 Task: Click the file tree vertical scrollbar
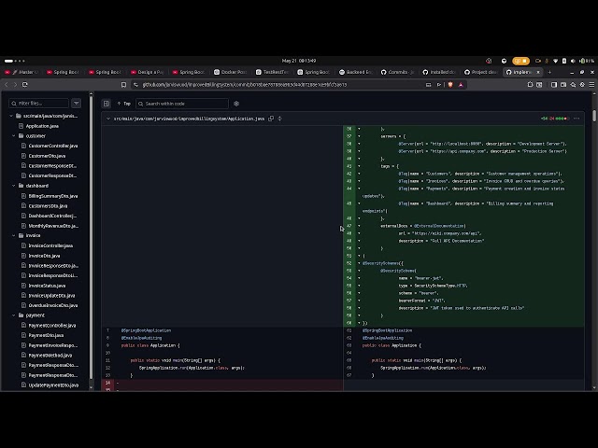point(91,236)
